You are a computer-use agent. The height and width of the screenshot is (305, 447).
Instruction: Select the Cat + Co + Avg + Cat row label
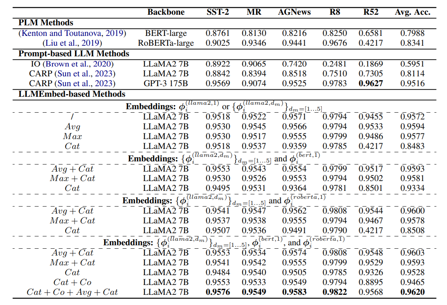pyautogui.click(x=72, y=292)
